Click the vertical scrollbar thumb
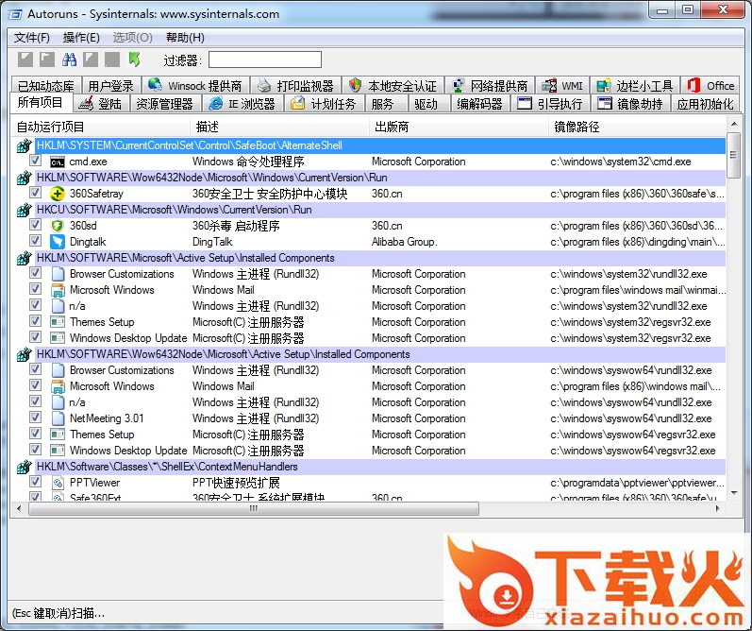Image resolution: width=752 pixels, height=631 pixels. (x=733, y=155)
